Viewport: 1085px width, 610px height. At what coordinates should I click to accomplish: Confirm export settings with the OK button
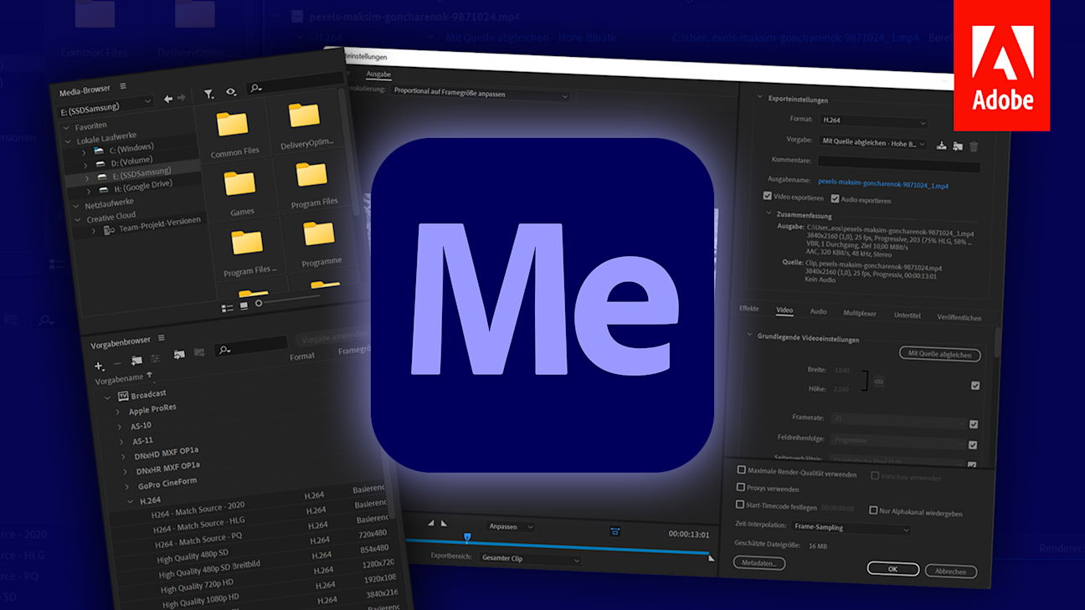point(892,568)
